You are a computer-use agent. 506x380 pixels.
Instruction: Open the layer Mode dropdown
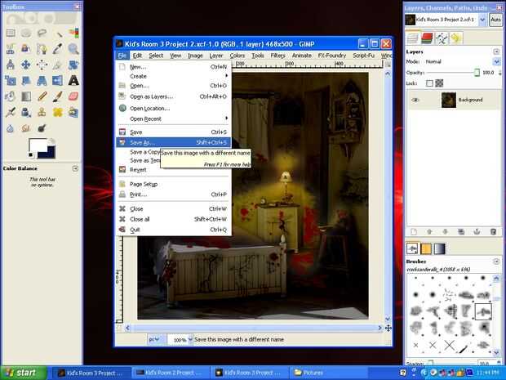[496, 61]
